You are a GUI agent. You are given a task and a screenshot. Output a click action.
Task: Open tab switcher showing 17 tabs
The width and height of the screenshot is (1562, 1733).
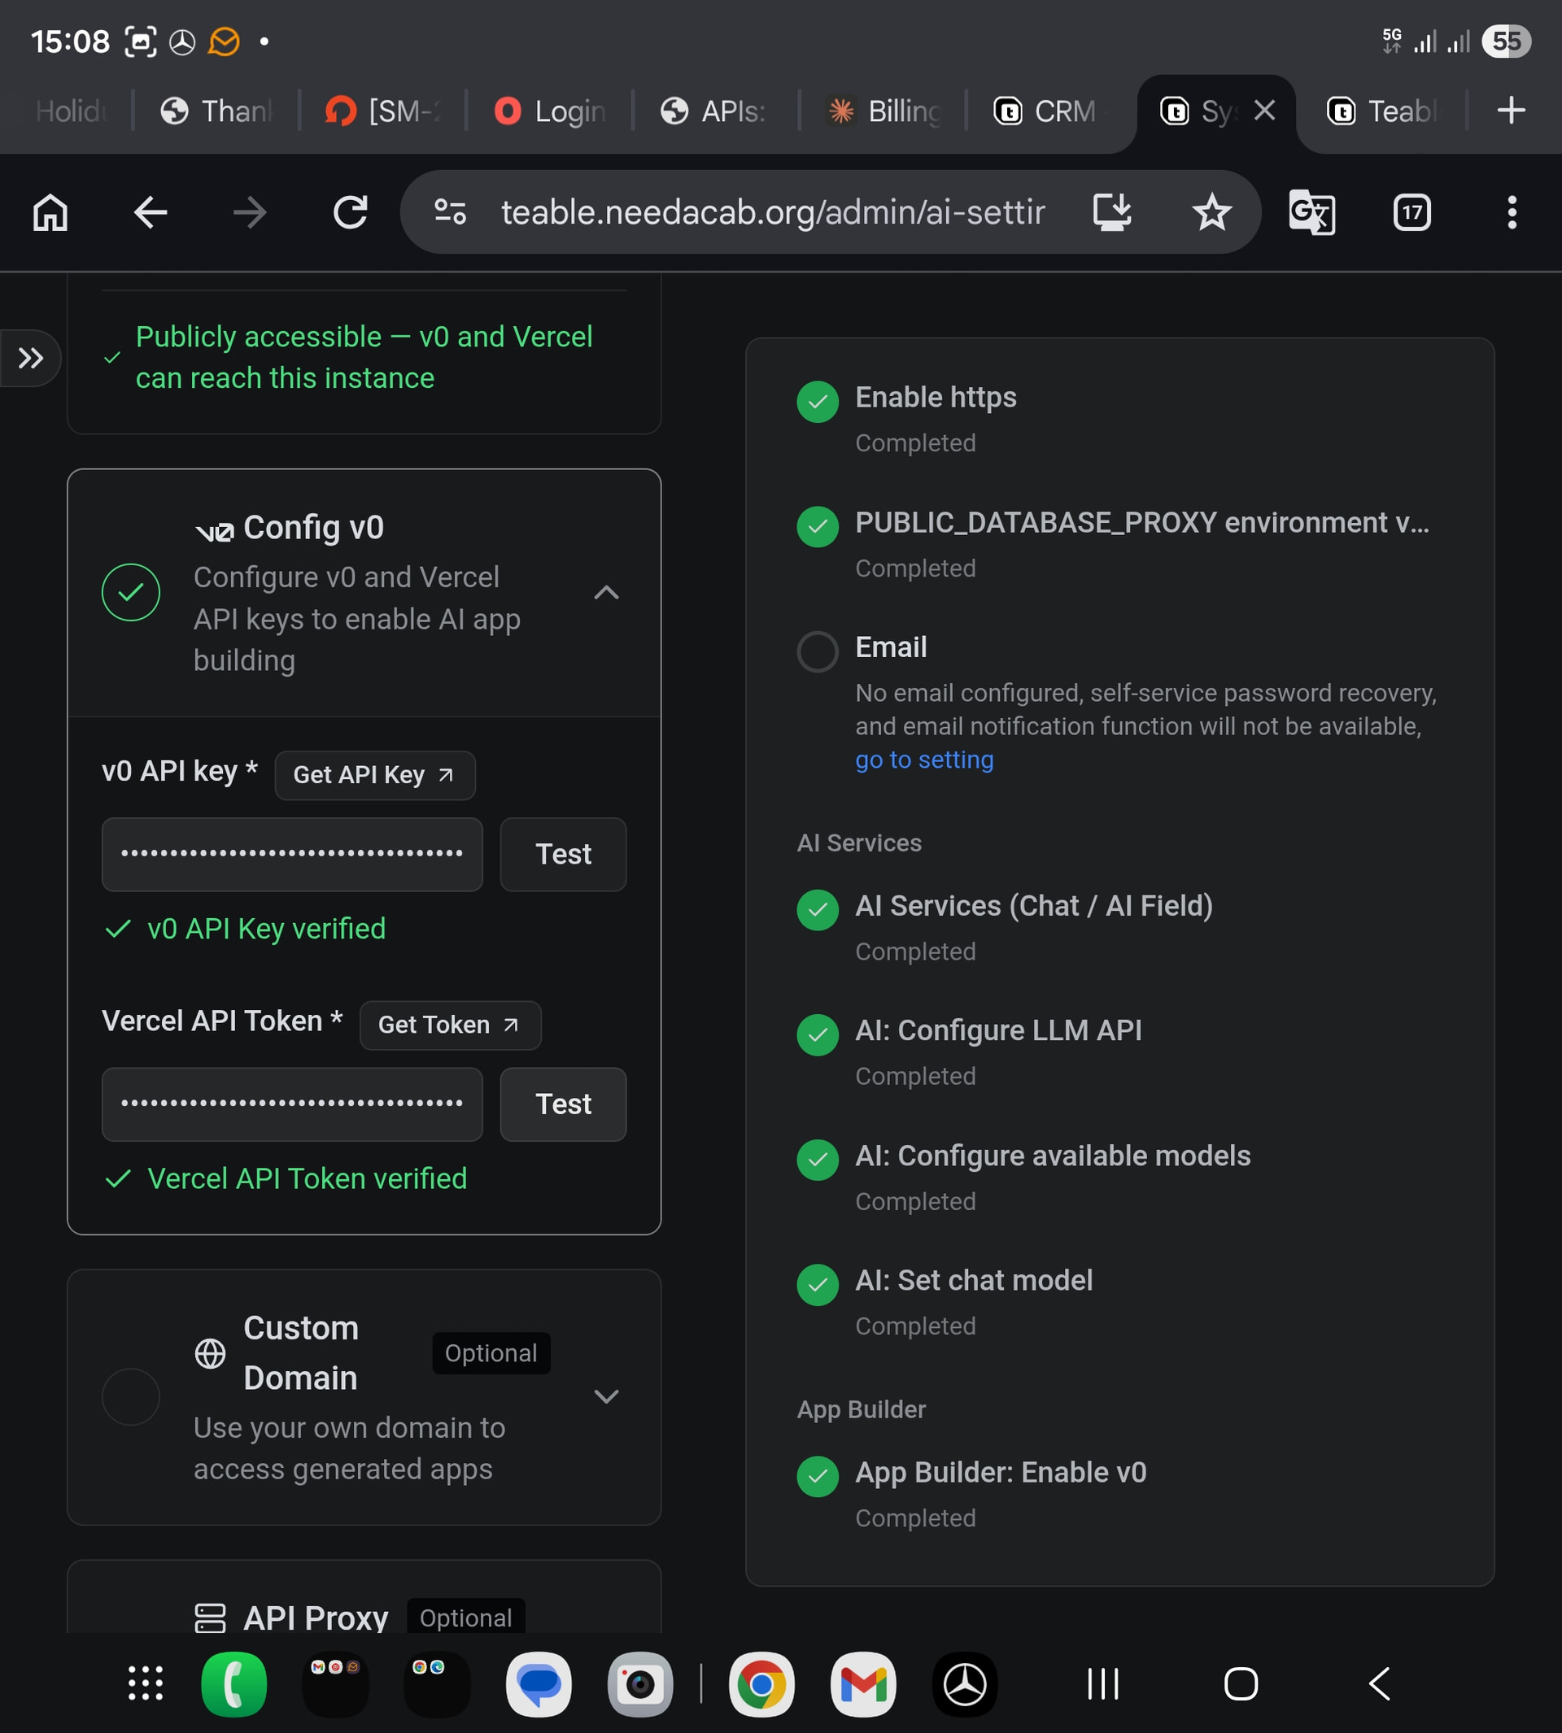coord(1411,212)
